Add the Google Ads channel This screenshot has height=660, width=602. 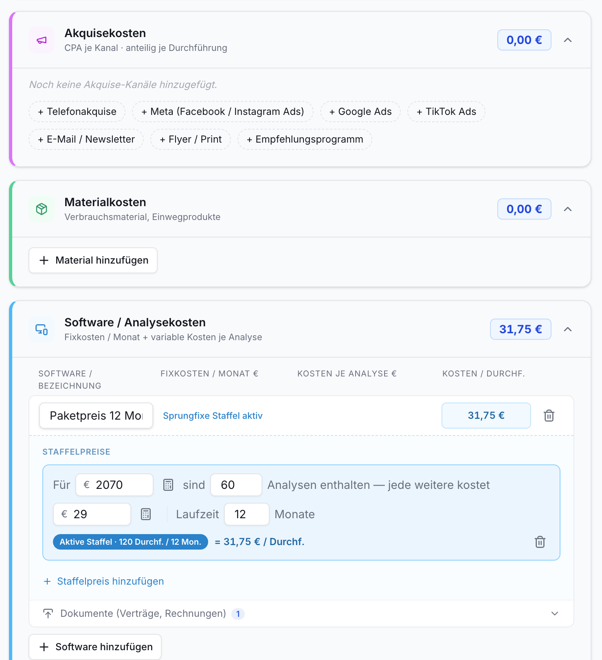(360, 112)
